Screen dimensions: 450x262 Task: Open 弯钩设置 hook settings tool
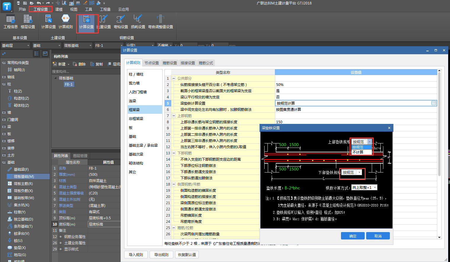(121, 22)
